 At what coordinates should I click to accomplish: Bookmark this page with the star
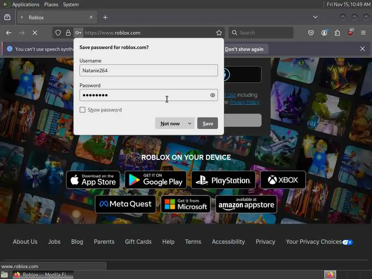coord(219,33)
